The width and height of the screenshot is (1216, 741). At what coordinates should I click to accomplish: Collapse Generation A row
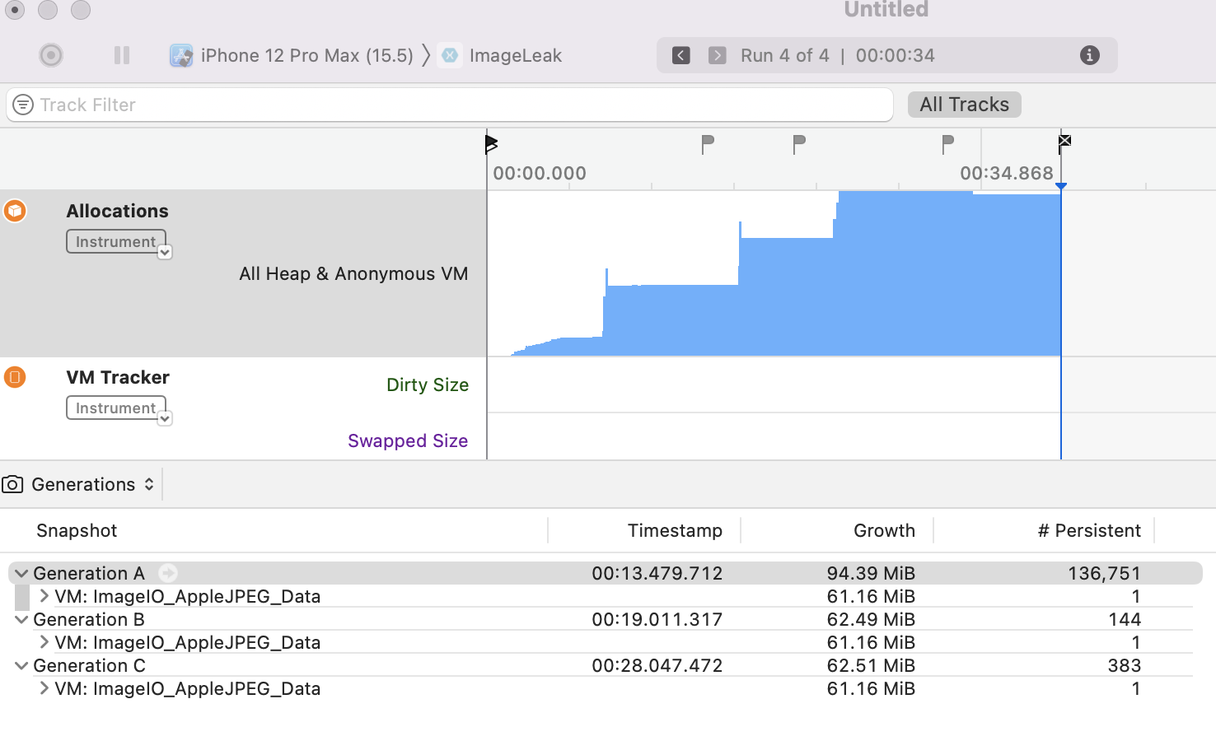pyautogui.click(x=21, y=573)
